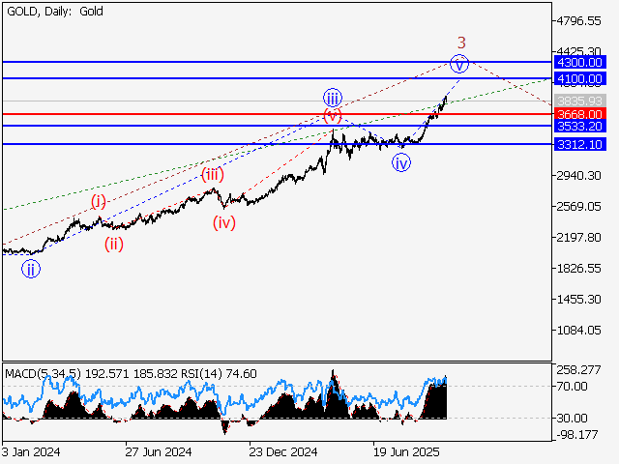Click the 4300.00 price level tag
619x464 pixels.
[x=580, y=62]
